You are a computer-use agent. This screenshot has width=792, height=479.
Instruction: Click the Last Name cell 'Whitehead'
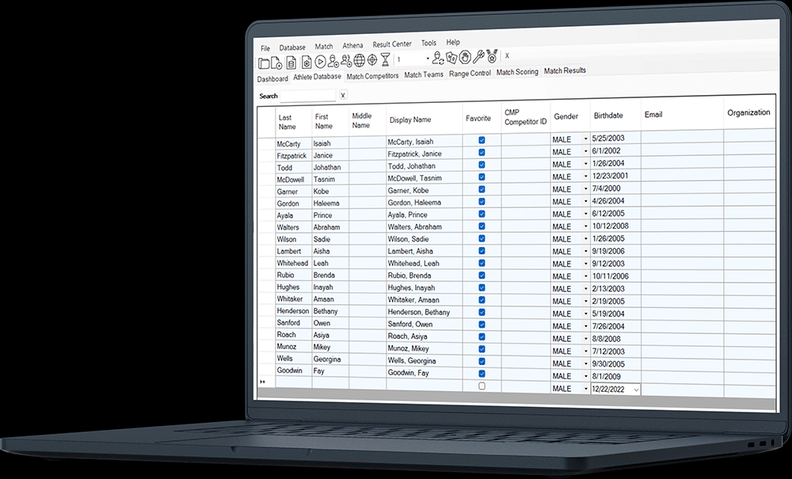(x=294, y=263)
